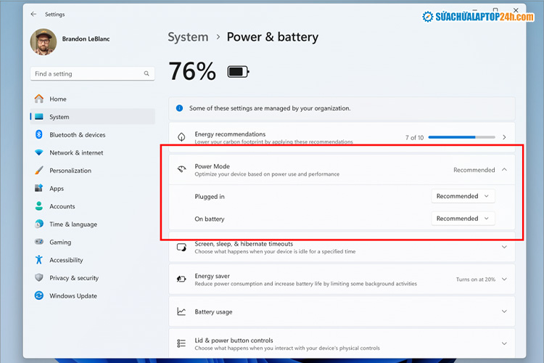This screenshot has width=544, height=363.
Task: Click the Privacy & security shield icon
Action: point(39,278)
